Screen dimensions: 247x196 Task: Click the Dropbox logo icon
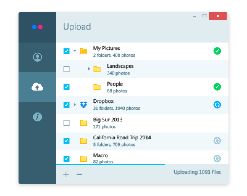point(83,105)
